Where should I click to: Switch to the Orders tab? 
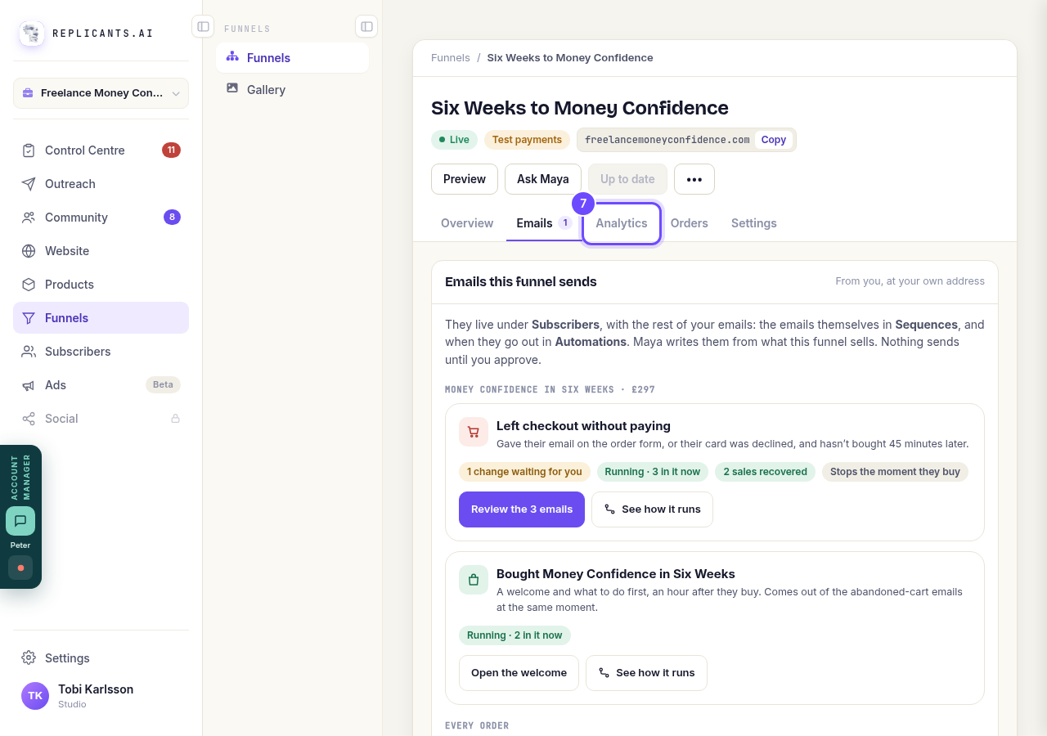(x=690, y=223)
